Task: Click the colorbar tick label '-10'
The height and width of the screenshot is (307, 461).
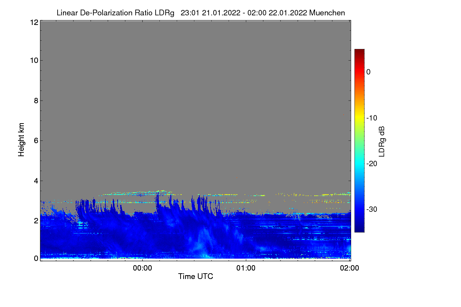Action: [x=371, y=118]
